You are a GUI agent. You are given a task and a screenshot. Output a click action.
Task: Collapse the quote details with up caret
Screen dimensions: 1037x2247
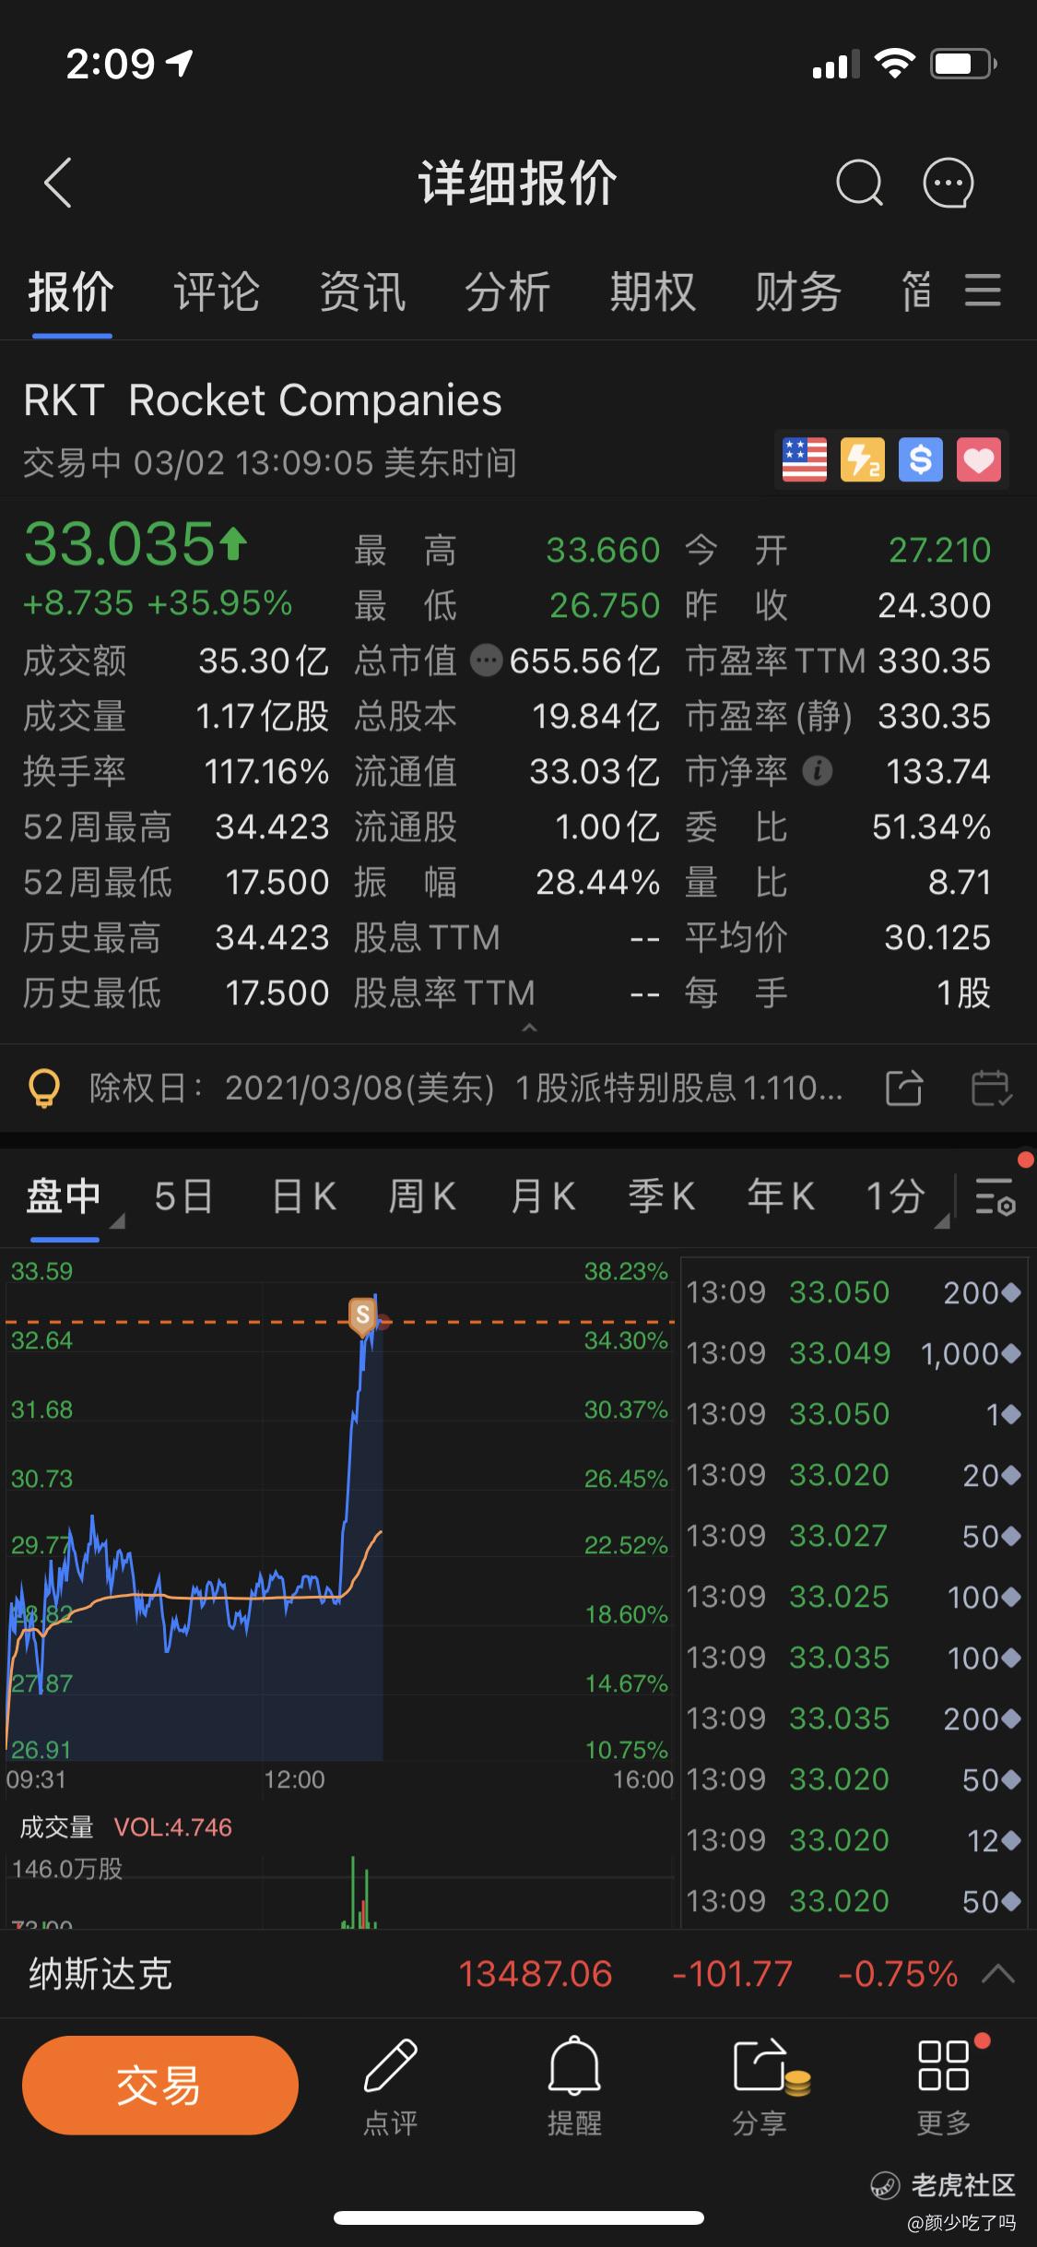529,1027
